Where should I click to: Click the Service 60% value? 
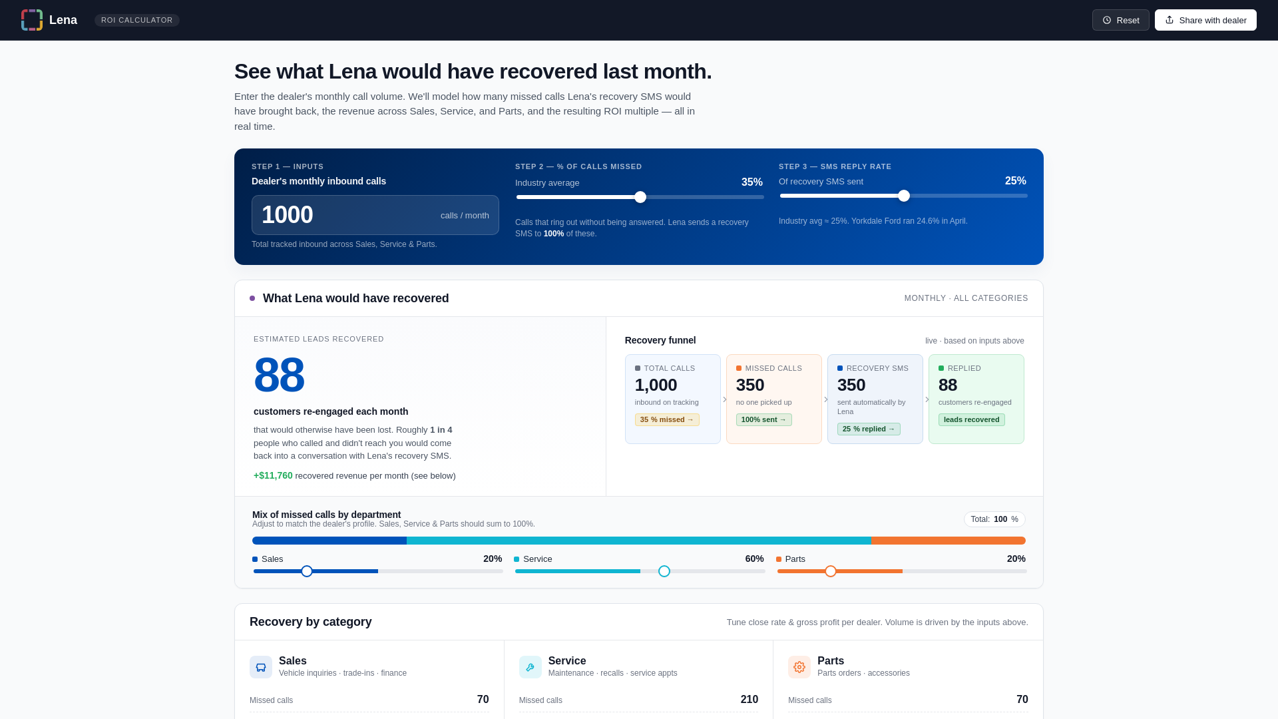click(754, 559)
